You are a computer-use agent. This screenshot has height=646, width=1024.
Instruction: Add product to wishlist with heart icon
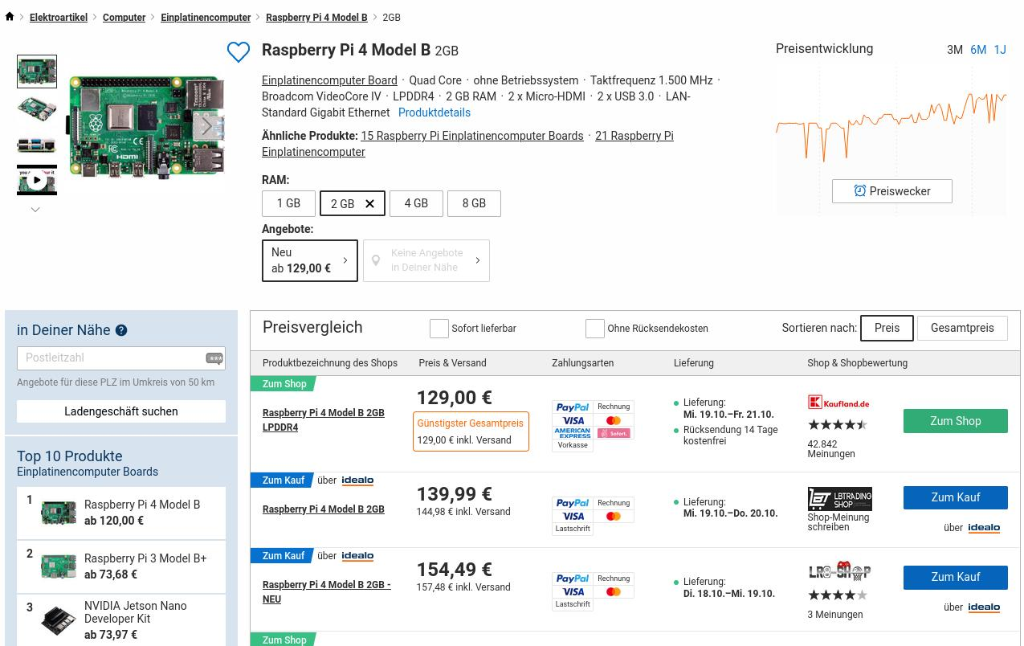pos(239,52)
